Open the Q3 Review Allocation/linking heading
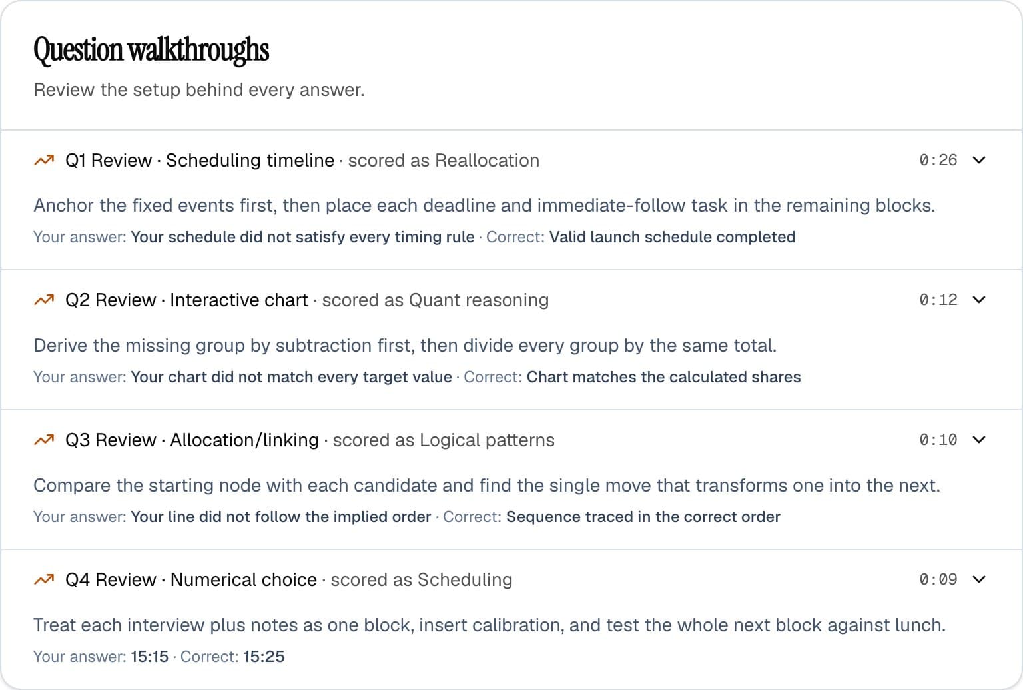 192,440
